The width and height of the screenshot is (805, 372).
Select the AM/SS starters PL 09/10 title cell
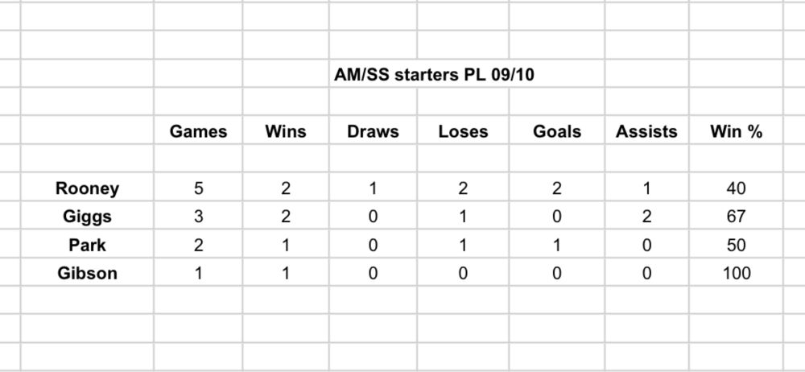434,75
